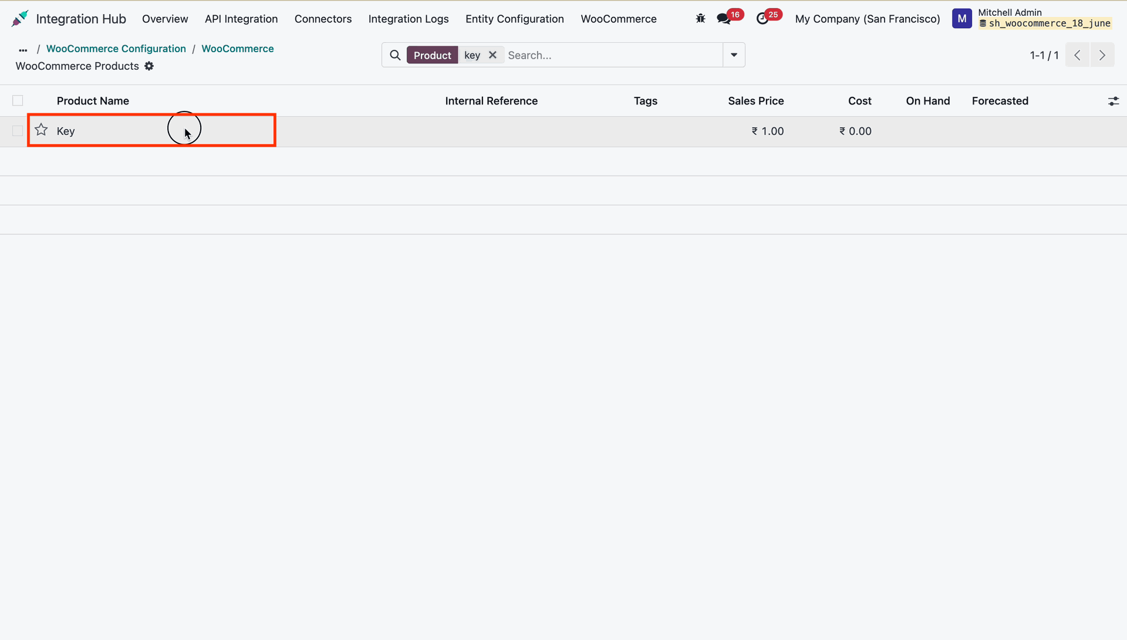Screen dimensions: 1127x640
Task: Go to previous page arrow
Action: (x=1077, y=55)
